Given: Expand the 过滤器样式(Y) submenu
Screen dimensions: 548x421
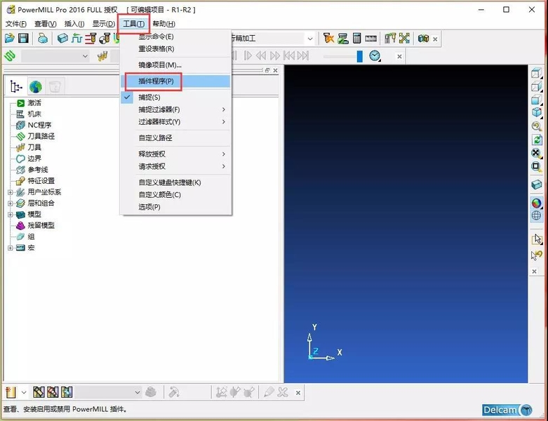Looking at the screenshot, I should coord(176,122).
